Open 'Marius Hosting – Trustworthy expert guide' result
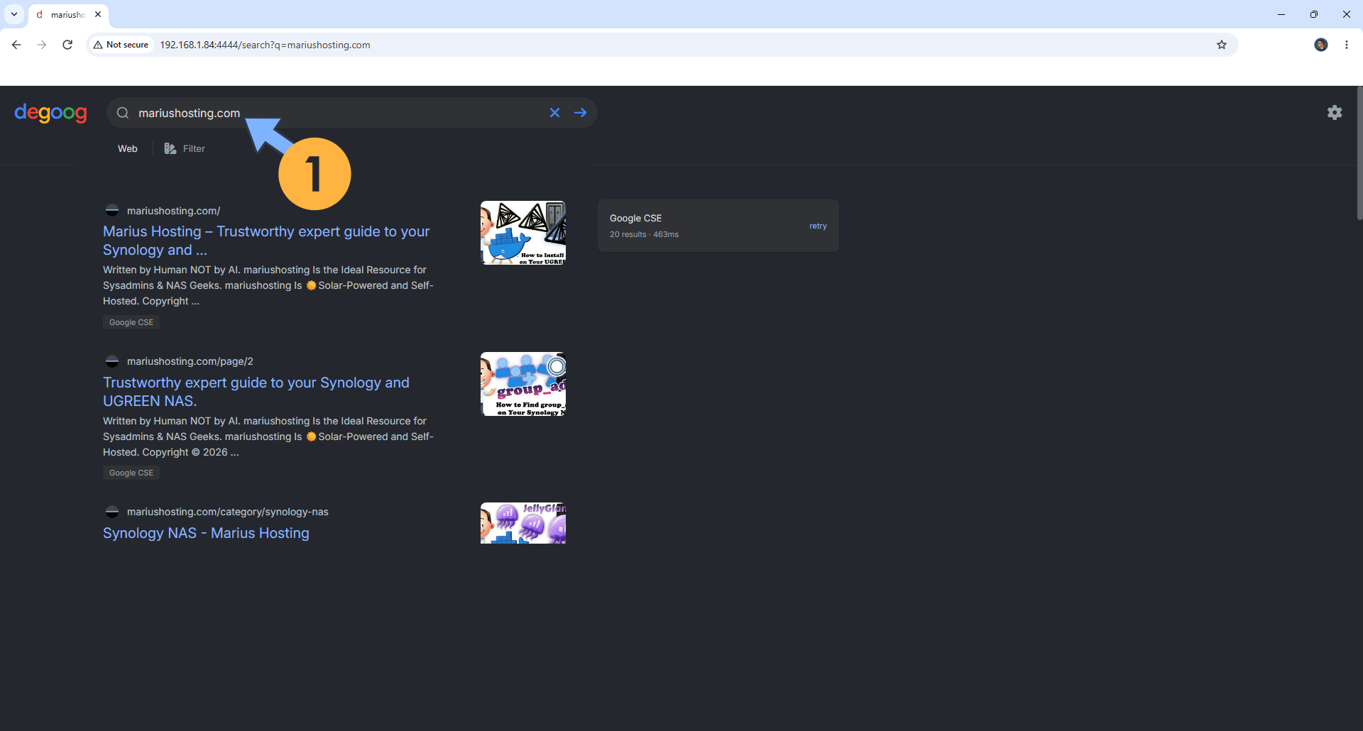 click(266, 241)
